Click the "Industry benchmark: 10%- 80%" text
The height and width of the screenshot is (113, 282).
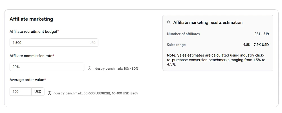coord(115,68)
